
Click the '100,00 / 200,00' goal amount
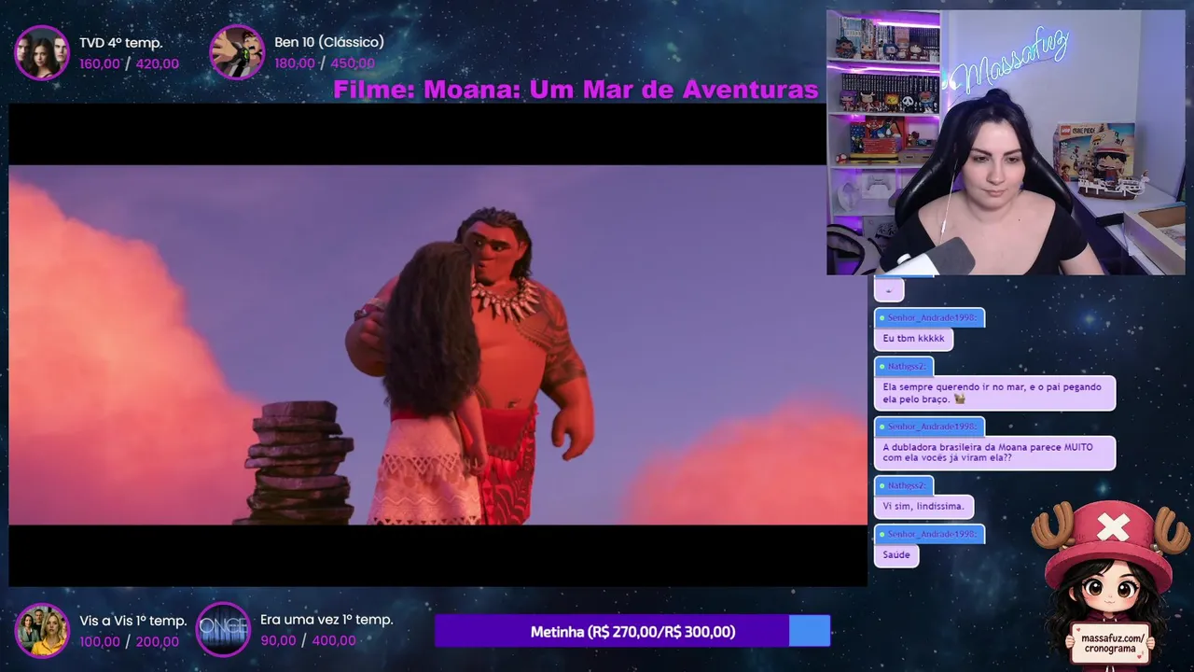[129, 641]
